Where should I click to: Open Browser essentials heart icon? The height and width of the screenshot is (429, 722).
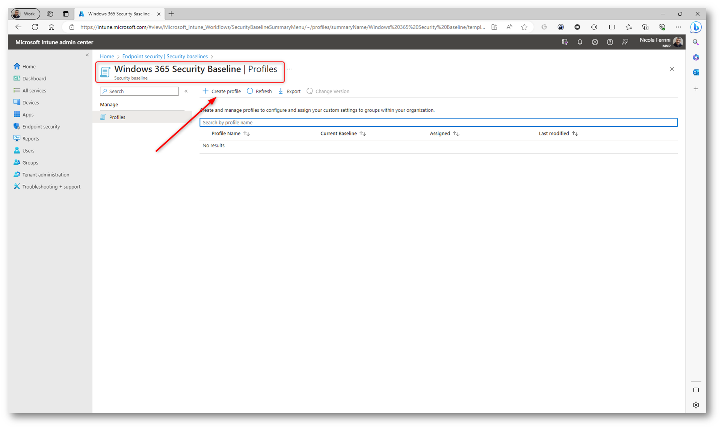662,27
